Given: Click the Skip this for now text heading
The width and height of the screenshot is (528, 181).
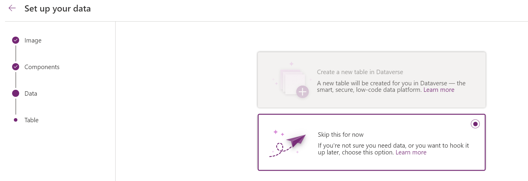Looking at the screenshot, I should point(340,134).
